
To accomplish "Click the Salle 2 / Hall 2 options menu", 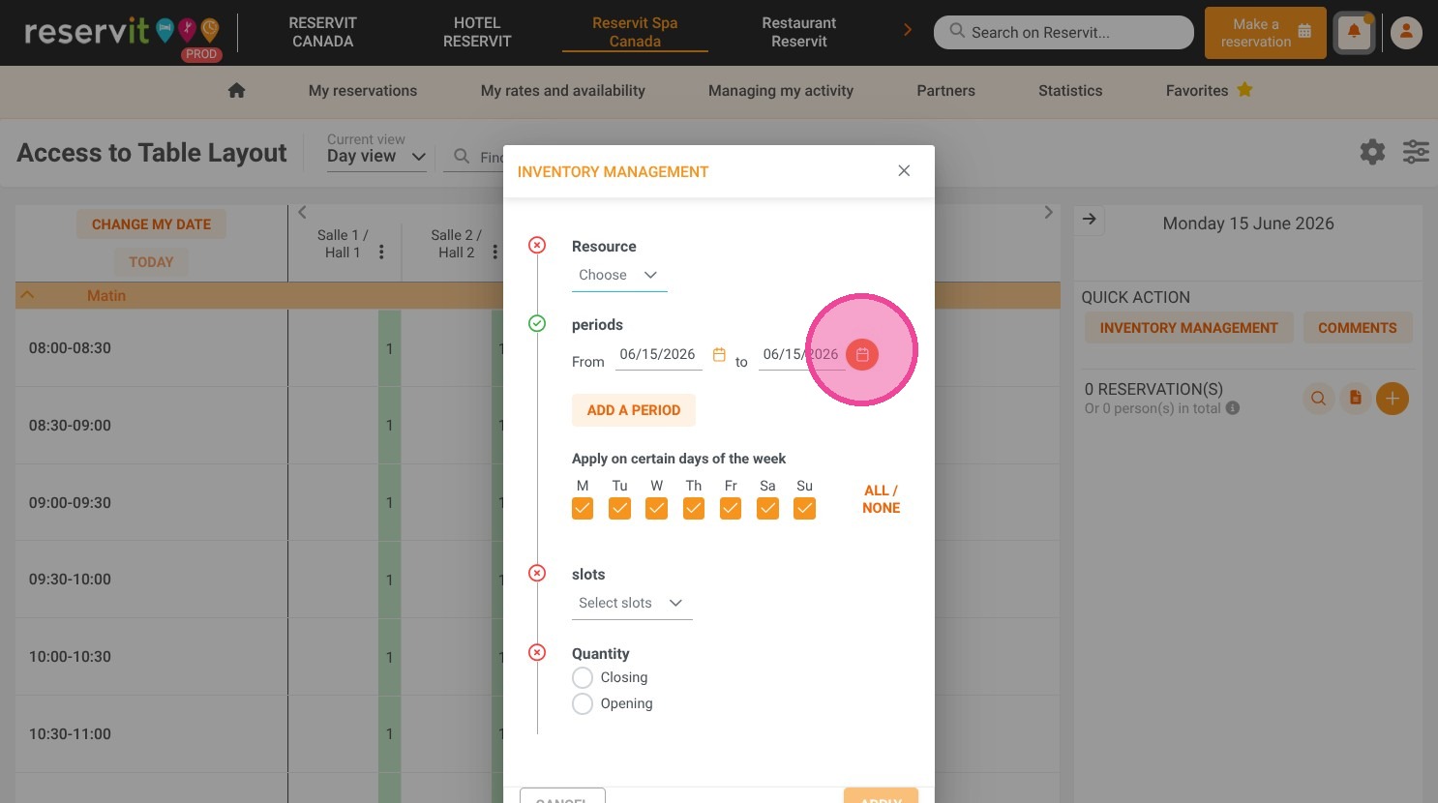I will 494,252.
